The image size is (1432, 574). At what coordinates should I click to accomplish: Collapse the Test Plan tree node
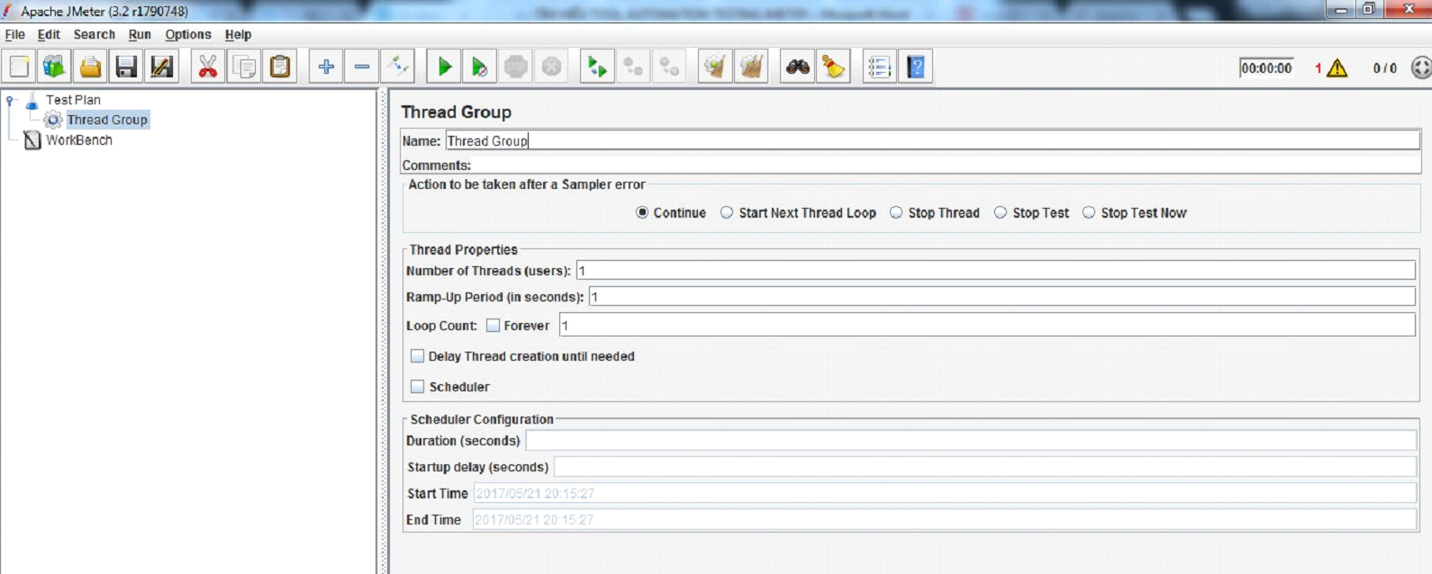click(10, 100)
